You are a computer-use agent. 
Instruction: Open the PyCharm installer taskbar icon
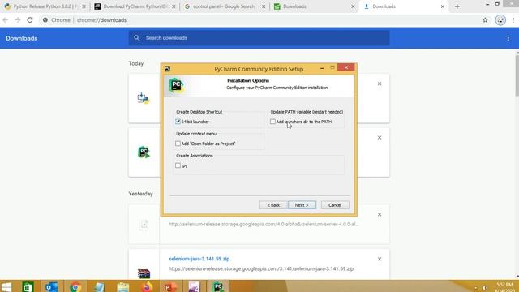click(x=218, y=286)
